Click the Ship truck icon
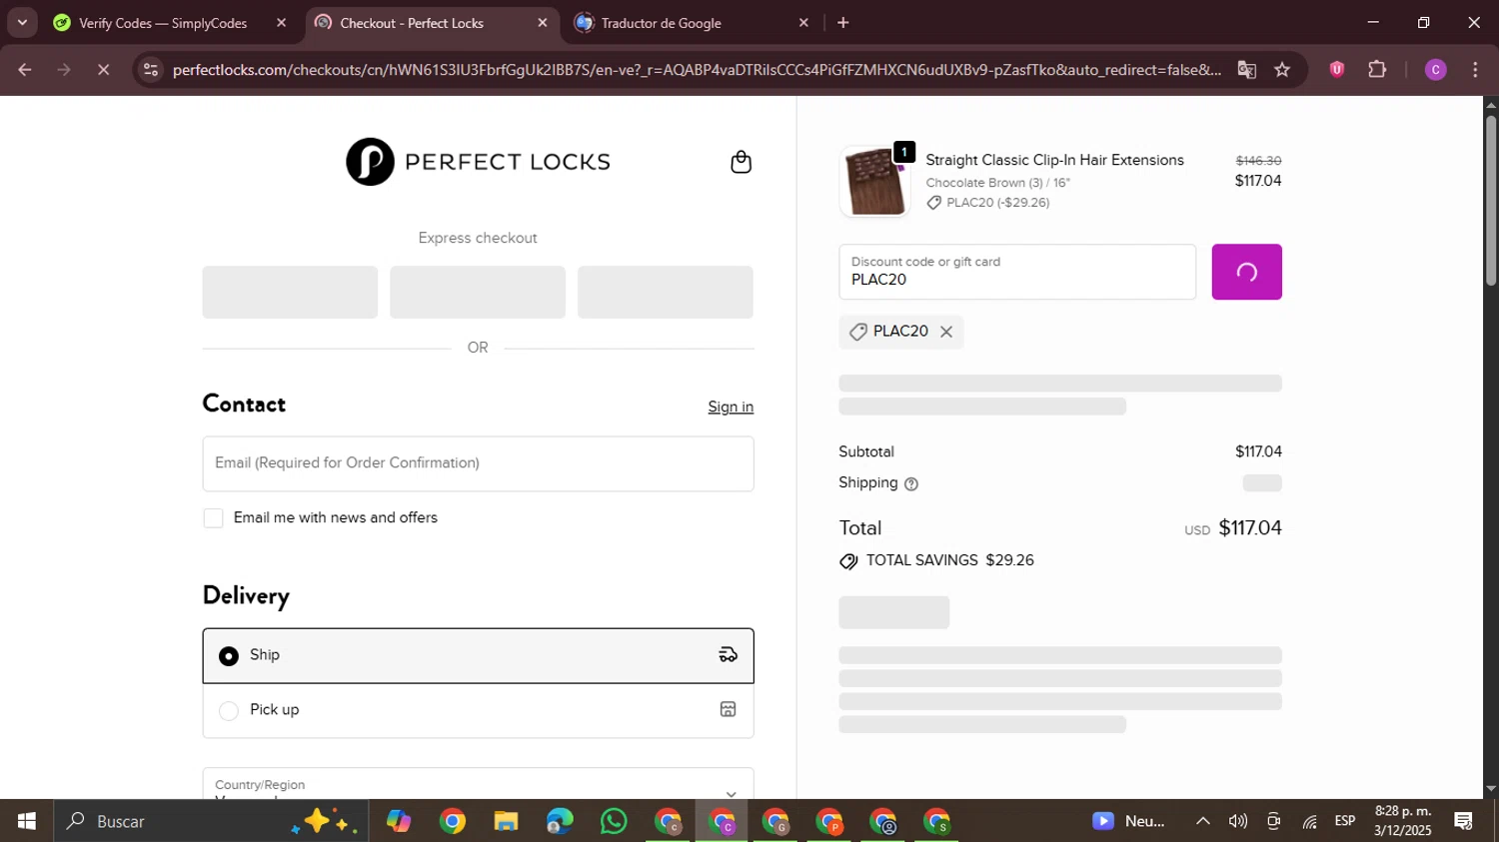Image resolution: width=1499 pixels, height=842 pixels. point(728,655)
